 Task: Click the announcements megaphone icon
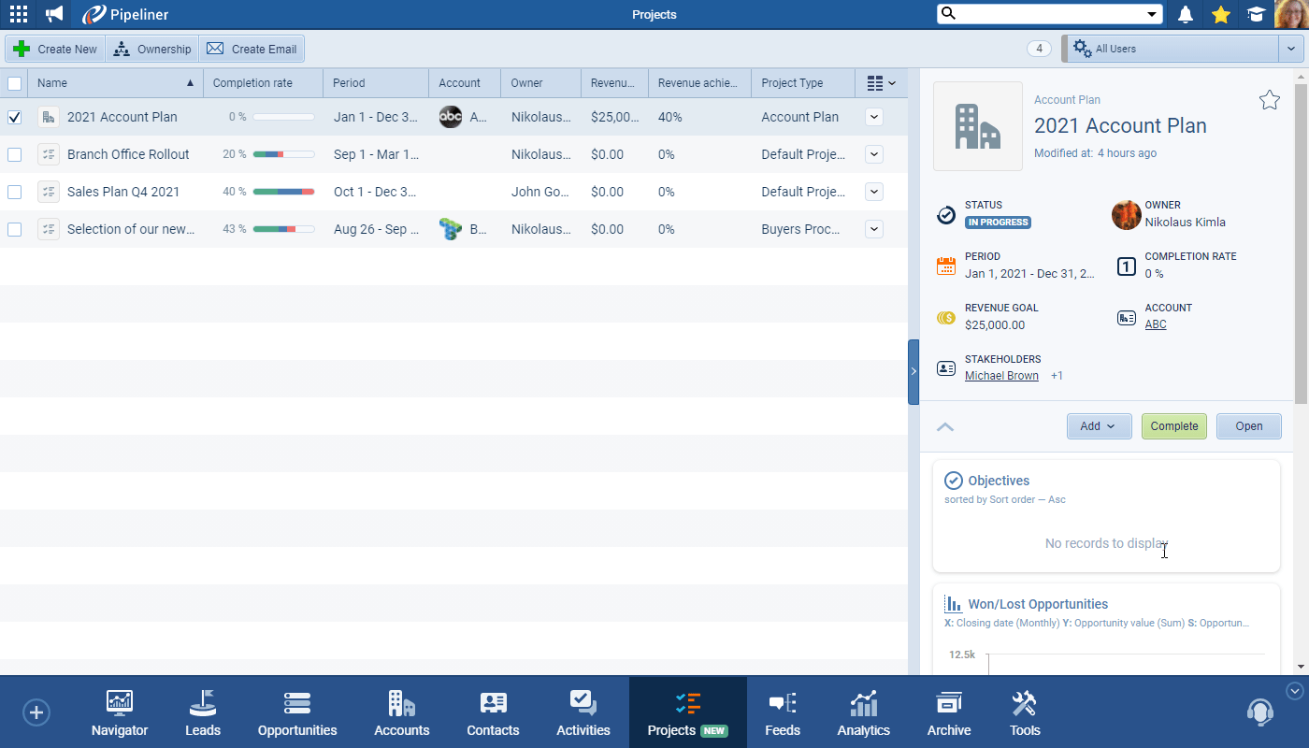point(53,14)
